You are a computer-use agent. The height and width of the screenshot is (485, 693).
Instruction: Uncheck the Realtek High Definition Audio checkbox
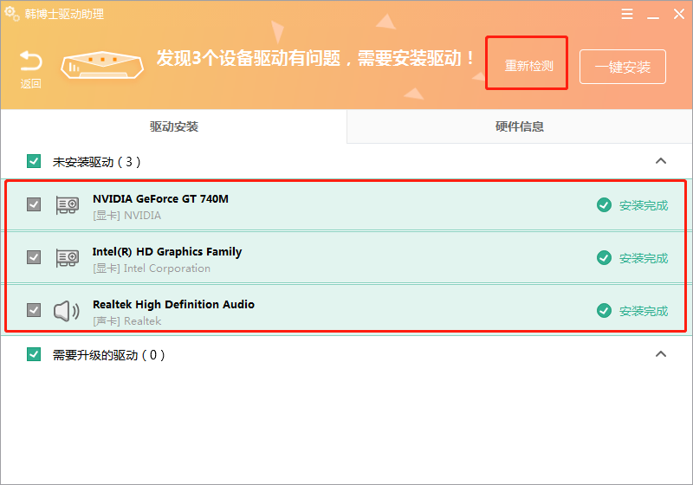click(x=34, y=310)
